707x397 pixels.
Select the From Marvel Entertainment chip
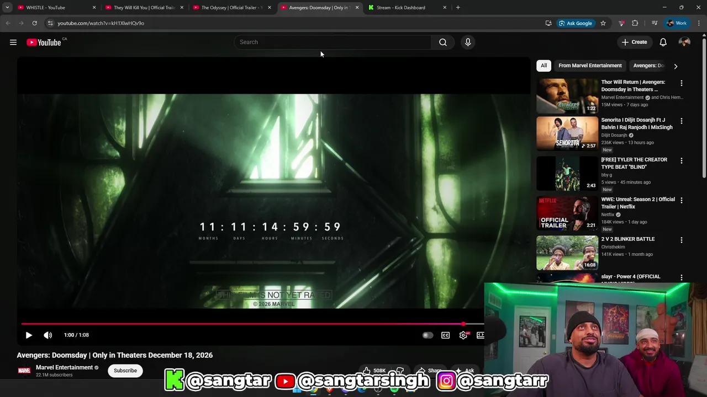[x=590, y=66]
